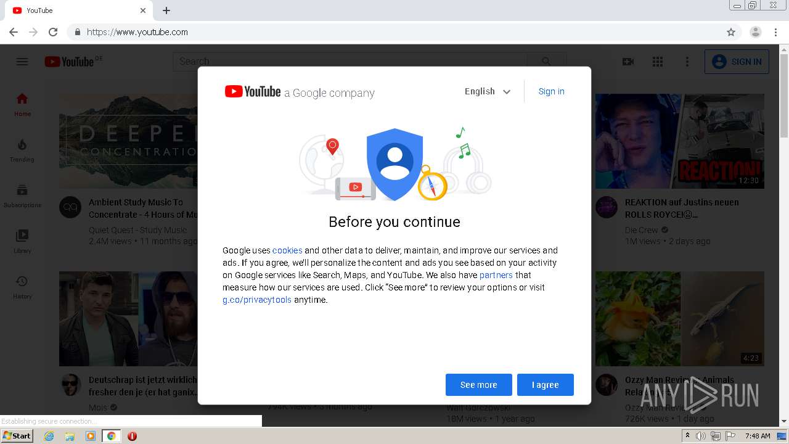
Task: Open the media player taskbar icon
Action: (x=91, y=436)
